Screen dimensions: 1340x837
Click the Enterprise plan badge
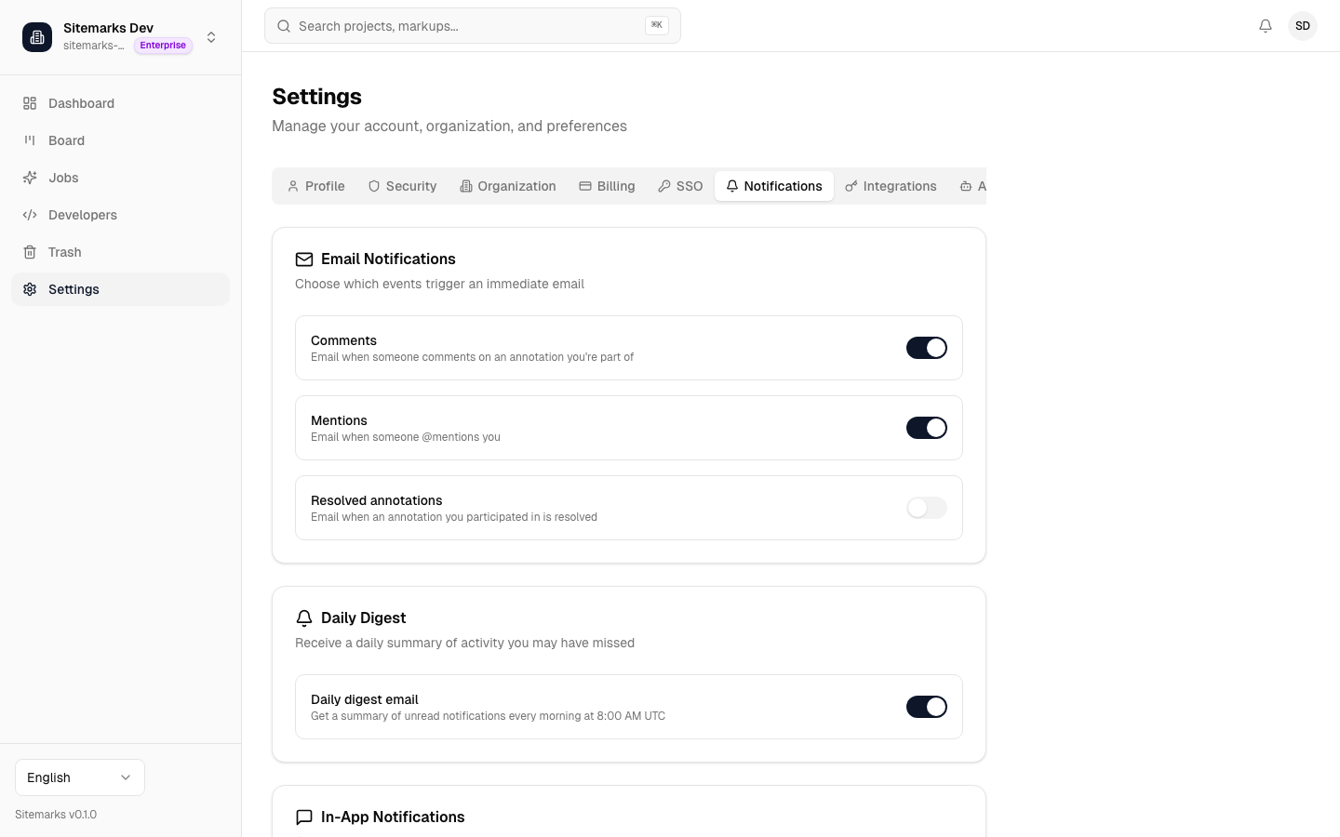click(x=163, y=45)
